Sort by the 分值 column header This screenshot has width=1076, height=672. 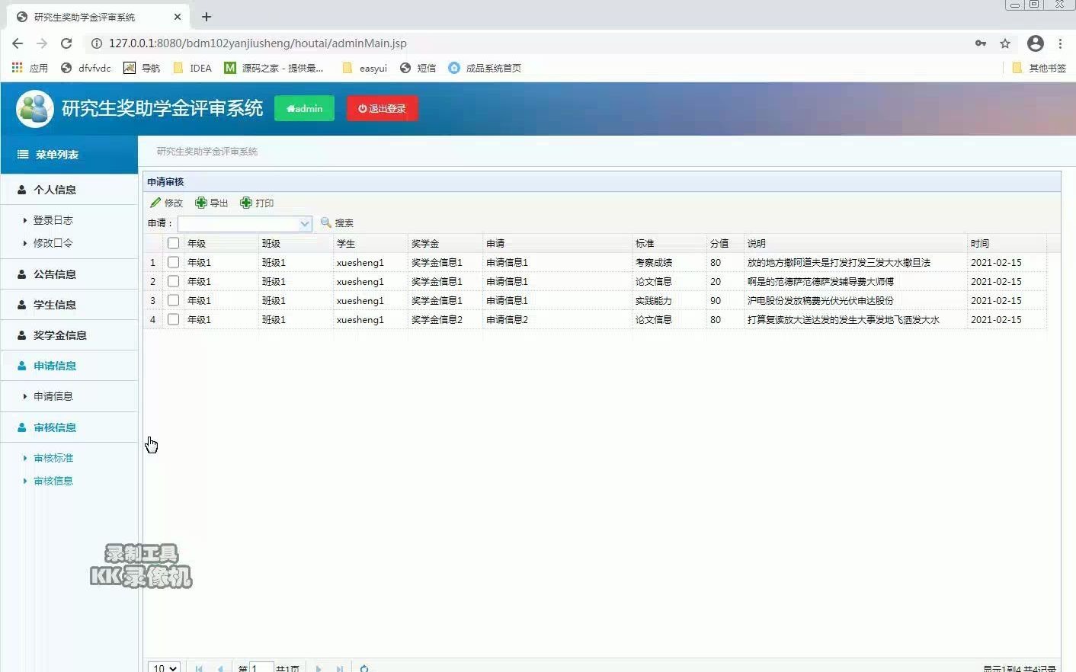(x=725, y=244)
